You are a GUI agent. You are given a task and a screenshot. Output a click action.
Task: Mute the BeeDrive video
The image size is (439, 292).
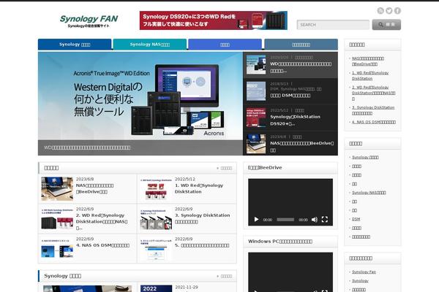coord(315,220)
